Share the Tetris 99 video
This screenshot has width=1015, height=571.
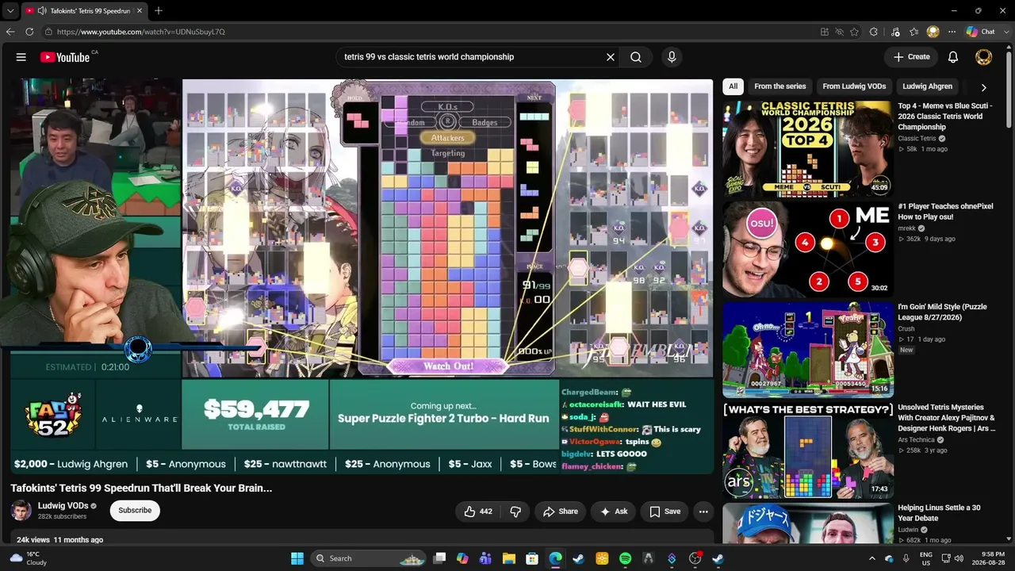[x=560, y=512]
